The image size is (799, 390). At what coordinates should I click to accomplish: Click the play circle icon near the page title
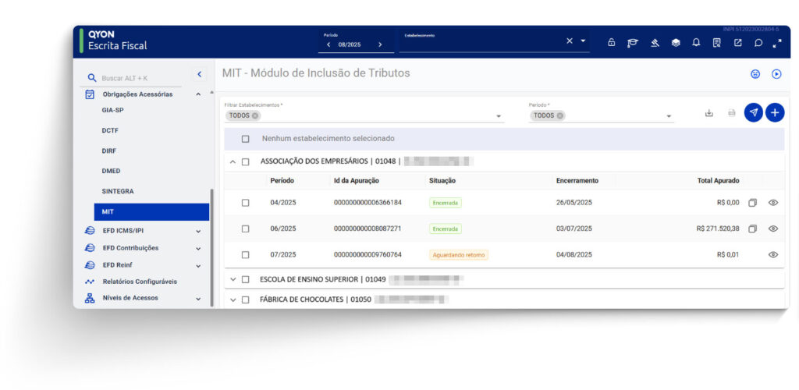coord(776,74)
